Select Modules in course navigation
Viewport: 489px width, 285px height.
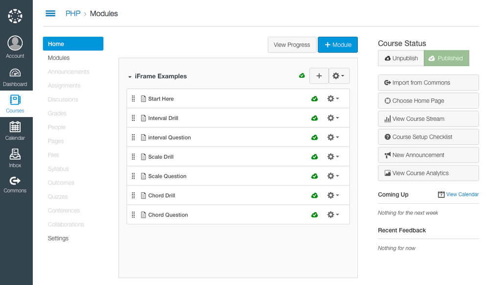coord(59,58)
